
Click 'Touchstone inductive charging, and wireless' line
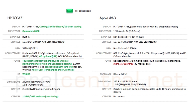tap(45, 61)
